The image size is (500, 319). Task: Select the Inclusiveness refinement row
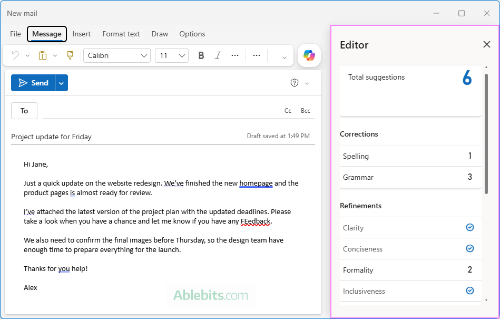pos(410,291)
